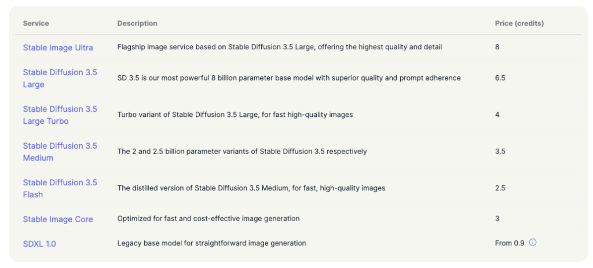The width and height of the screenshot is (593, 268).
Task: Open the Stable Diffusion 3.5 Large link
Action: 60,78
